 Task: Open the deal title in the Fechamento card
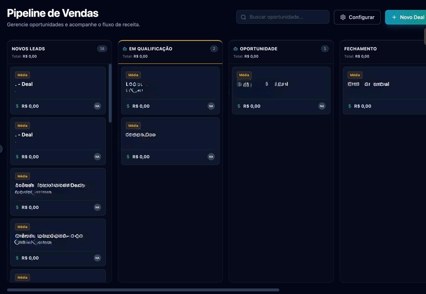pos(368,84)
